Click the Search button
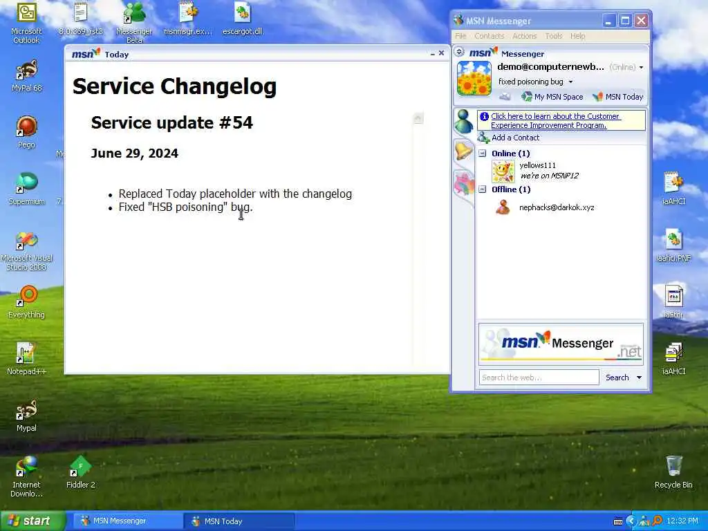The width and height of the screenshot is (708, 531). (617, 378)
